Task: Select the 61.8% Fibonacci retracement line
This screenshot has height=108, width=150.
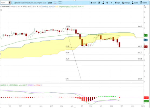Action: [105, 48]
